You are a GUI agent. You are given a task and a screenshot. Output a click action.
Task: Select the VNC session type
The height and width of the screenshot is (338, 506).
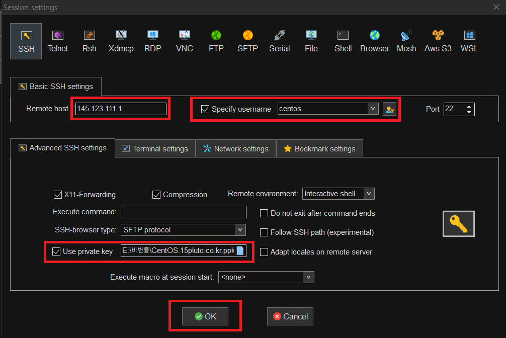[x=184, y=41]
